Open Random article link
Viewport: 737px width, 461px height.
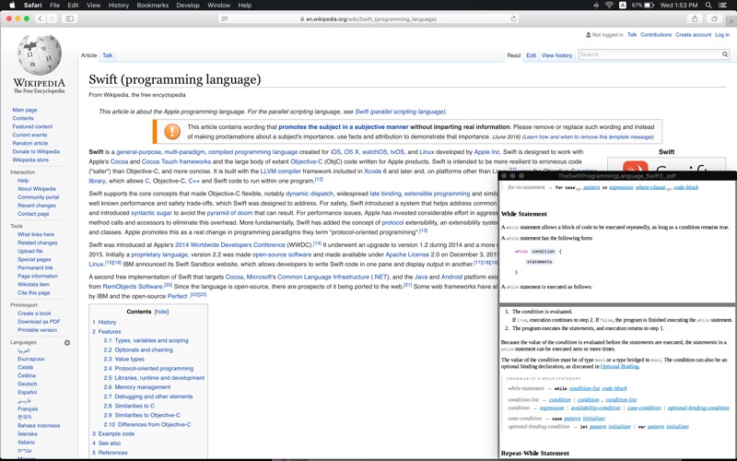[30, 143]
